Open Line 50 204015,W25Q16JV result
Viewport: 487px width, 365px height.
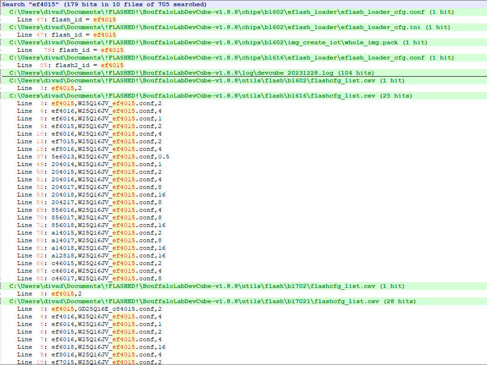89,172
